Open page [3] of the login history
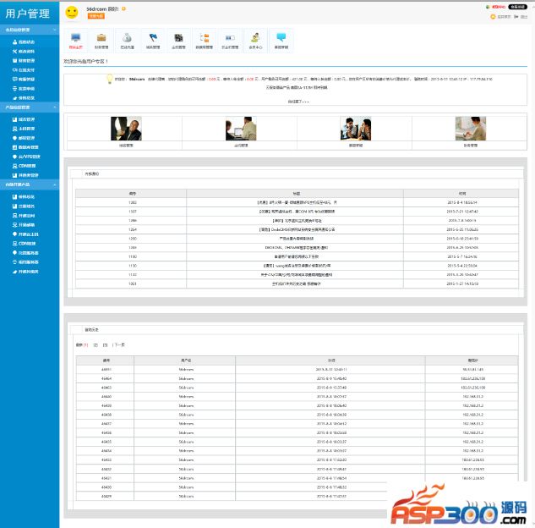Viewport: 535px width, 528px height. point(105,345)
